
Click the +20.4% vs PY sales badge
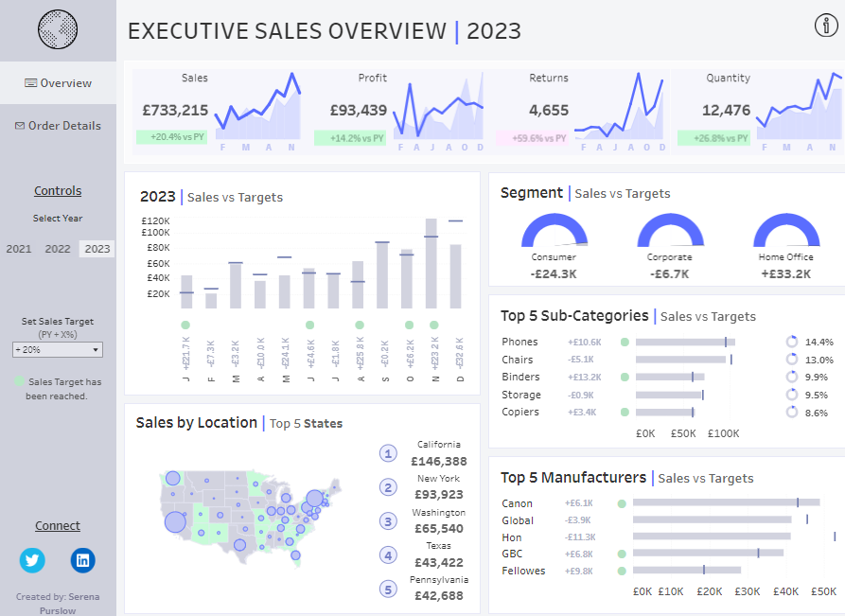171,137
